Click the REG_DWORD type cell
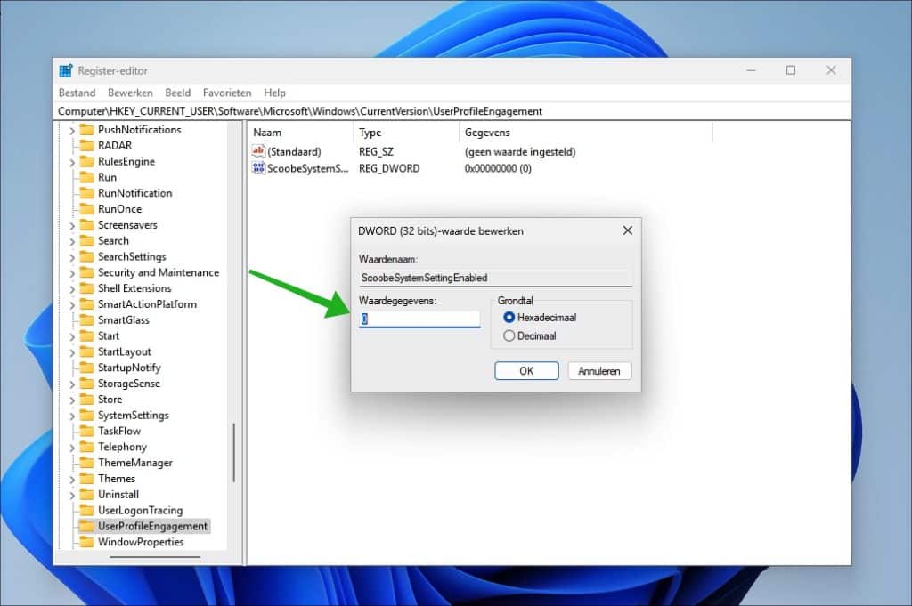This screenshot has width=912, height=606. tap(389, 168)
